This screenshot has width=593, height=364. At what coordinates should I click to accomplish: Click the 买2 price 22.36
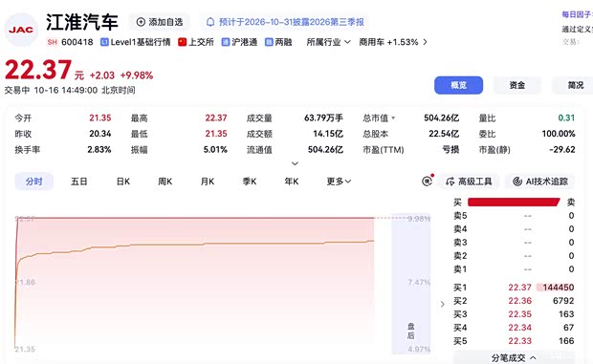click(519, 301)
